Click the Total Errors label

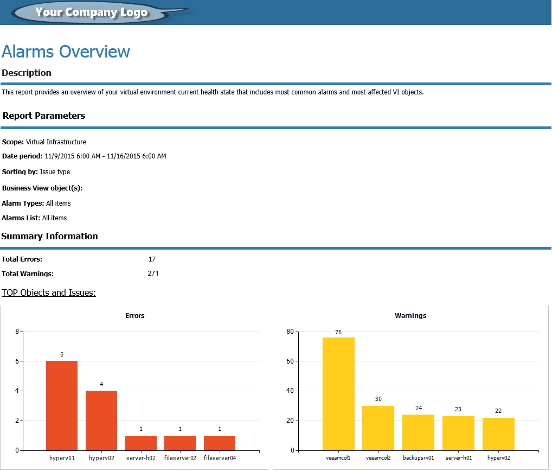tap(22, 259)
